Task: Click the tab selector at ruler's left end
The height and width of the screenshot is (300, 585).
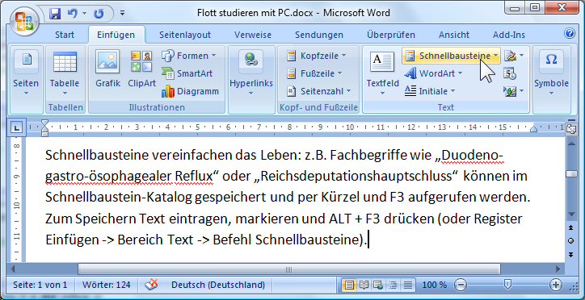Action: pyautogui.click(x=16, y=127)
